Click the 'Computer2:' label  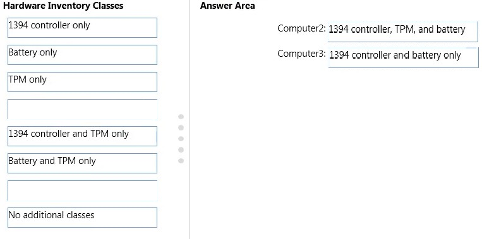[x=301, y=28]
